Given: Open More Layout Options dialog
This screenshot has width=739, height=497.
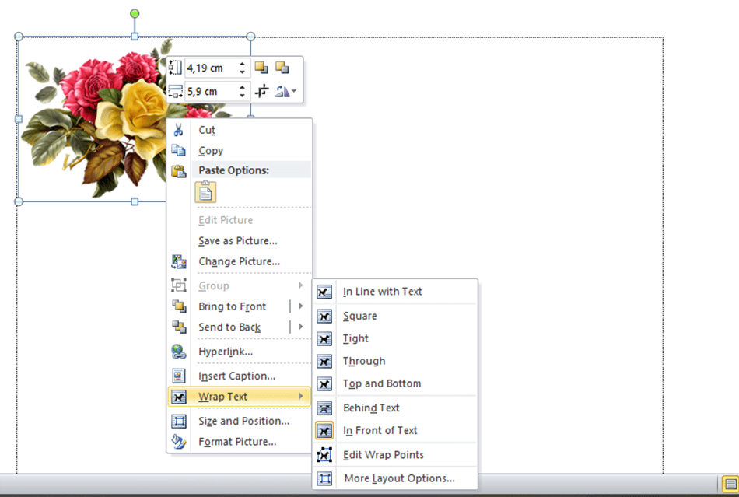Looking at the screenshot, I should click(x=399, y=478).
